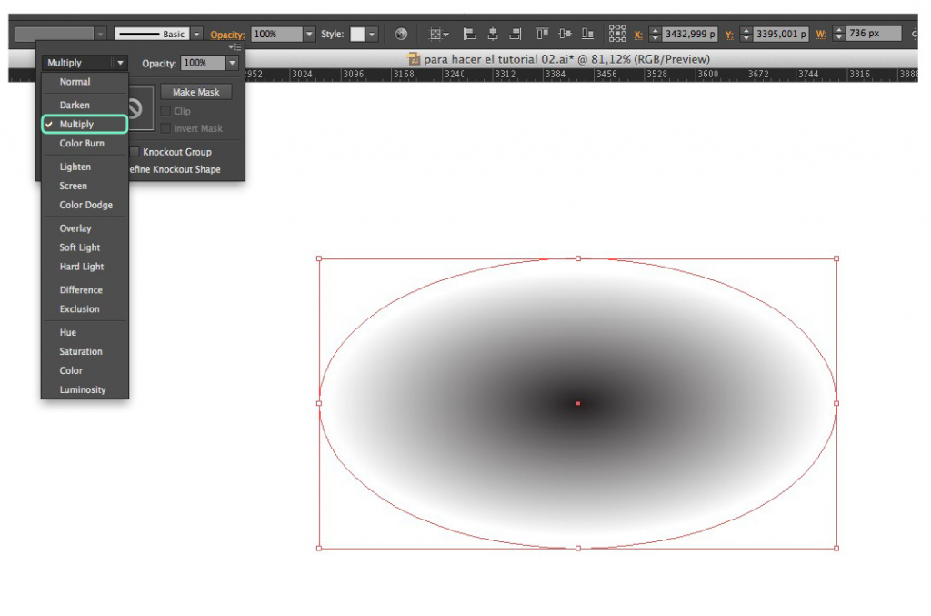Open the Transparency panel opacity dropdown arrow
Image resolution: width=931 pixels, height=616 pixels.
pyautogui.click(x=233, y=63)
